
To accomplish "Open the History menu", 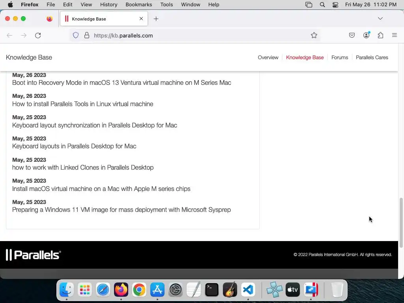I will coord(109,5).
